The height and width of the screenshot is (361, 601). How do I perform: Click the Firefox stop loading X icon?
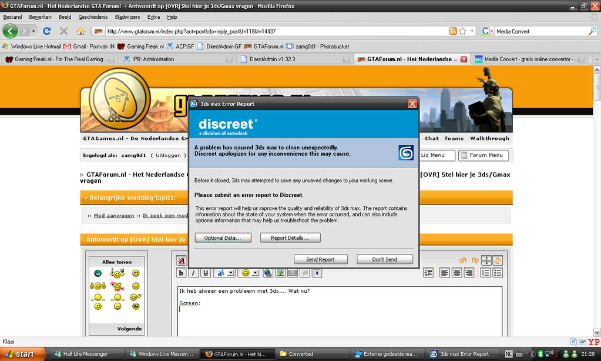pos(63,31)
